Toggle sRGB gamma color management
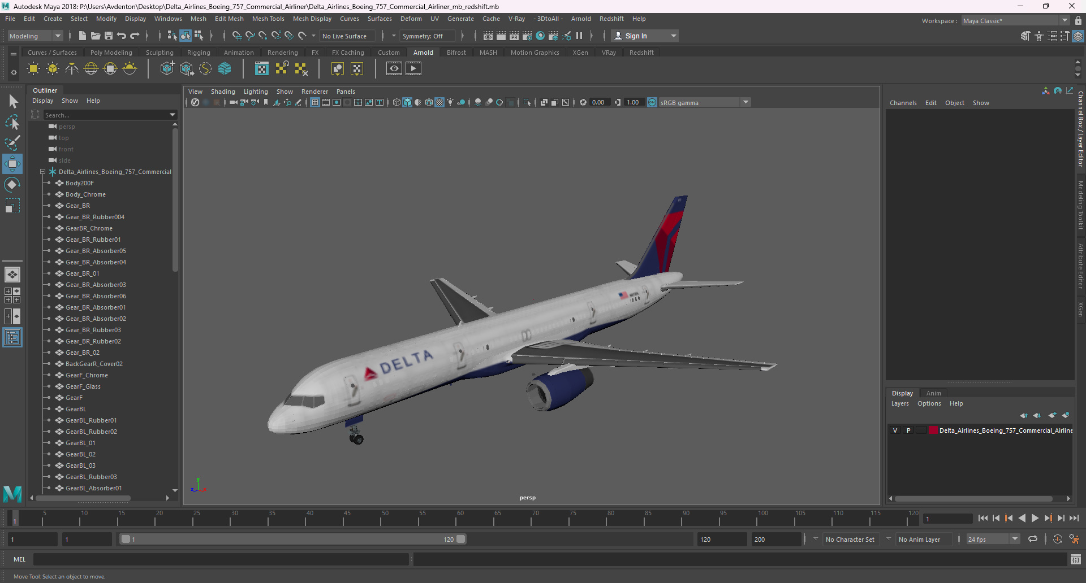Screen dimensions: 1086x583 [652, 102]
